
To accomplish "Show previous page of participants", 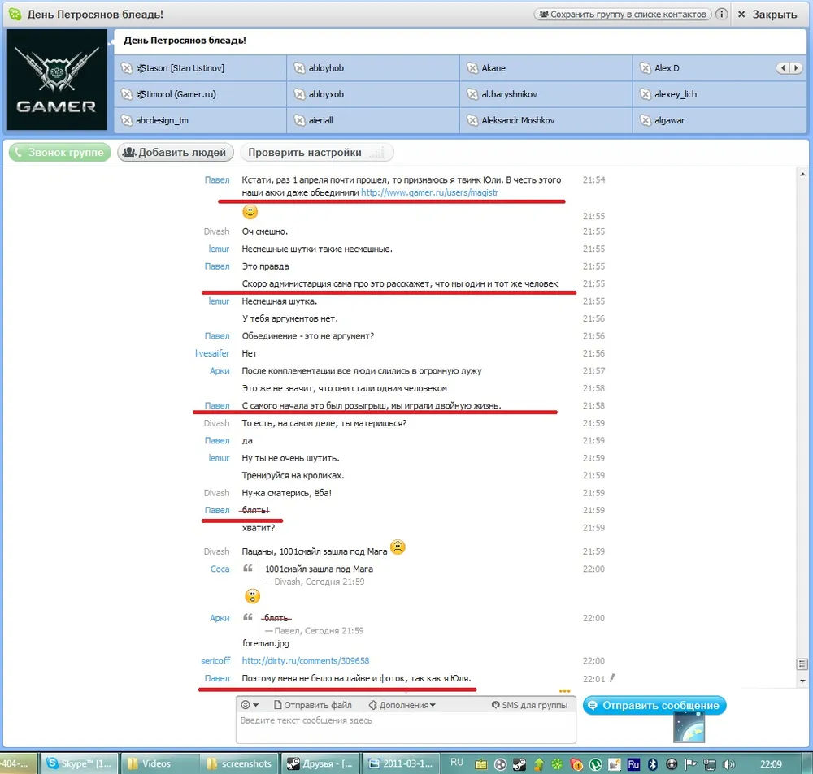I will 783,68.
